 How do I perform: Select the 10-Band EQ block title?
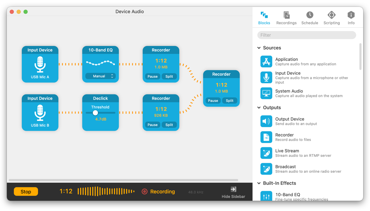click(x=100, y=50)
